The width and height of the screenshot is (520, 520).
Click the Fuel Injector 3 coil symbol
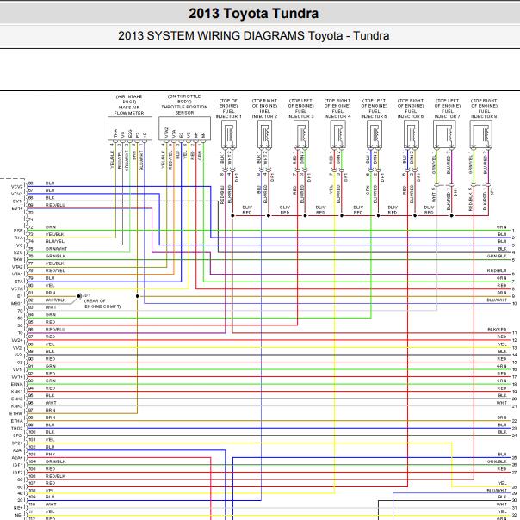tap(301, 134)
